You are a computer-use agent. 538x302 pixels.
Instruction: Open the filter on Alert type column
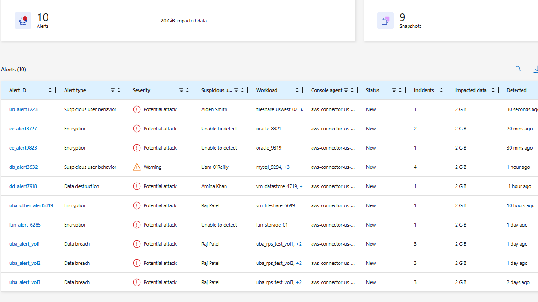113,90
